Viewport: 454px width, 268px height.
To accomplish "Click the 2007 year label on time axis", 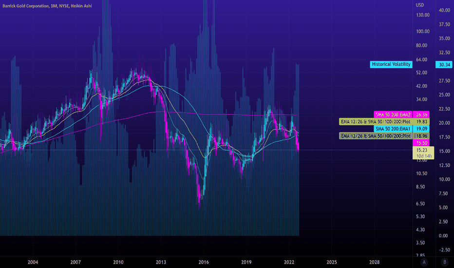I will tap(76, 262).
